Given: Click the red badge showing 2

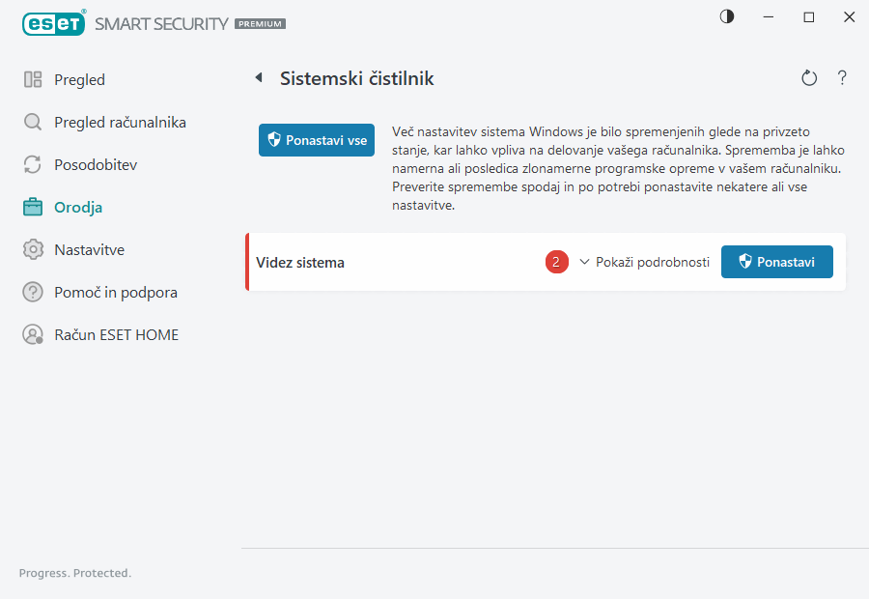Looking at the screenshot, I should coord(556,262).
